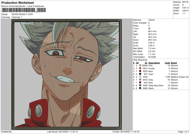Click the 'Grey' description text
The height and width of the screenshot is (134, 190).
point(151,80)
